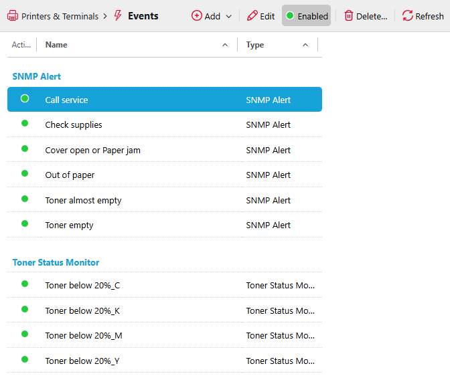Collapse the Toner Status Monitor group heading
The height and width of the screenshot is (376, 450).
coord(56,262)
